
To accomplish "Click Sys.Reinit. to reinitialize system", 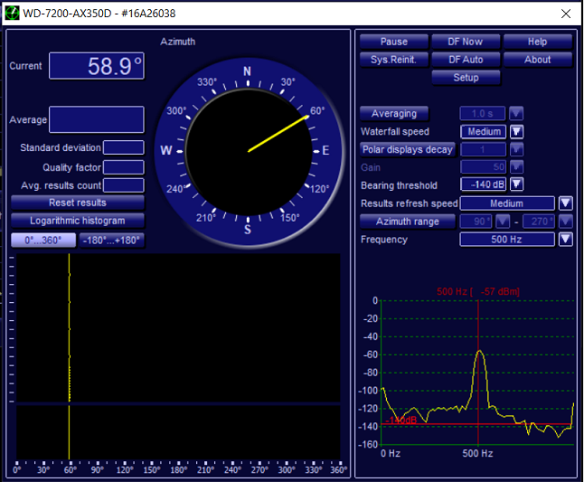I will pos(393,60).
